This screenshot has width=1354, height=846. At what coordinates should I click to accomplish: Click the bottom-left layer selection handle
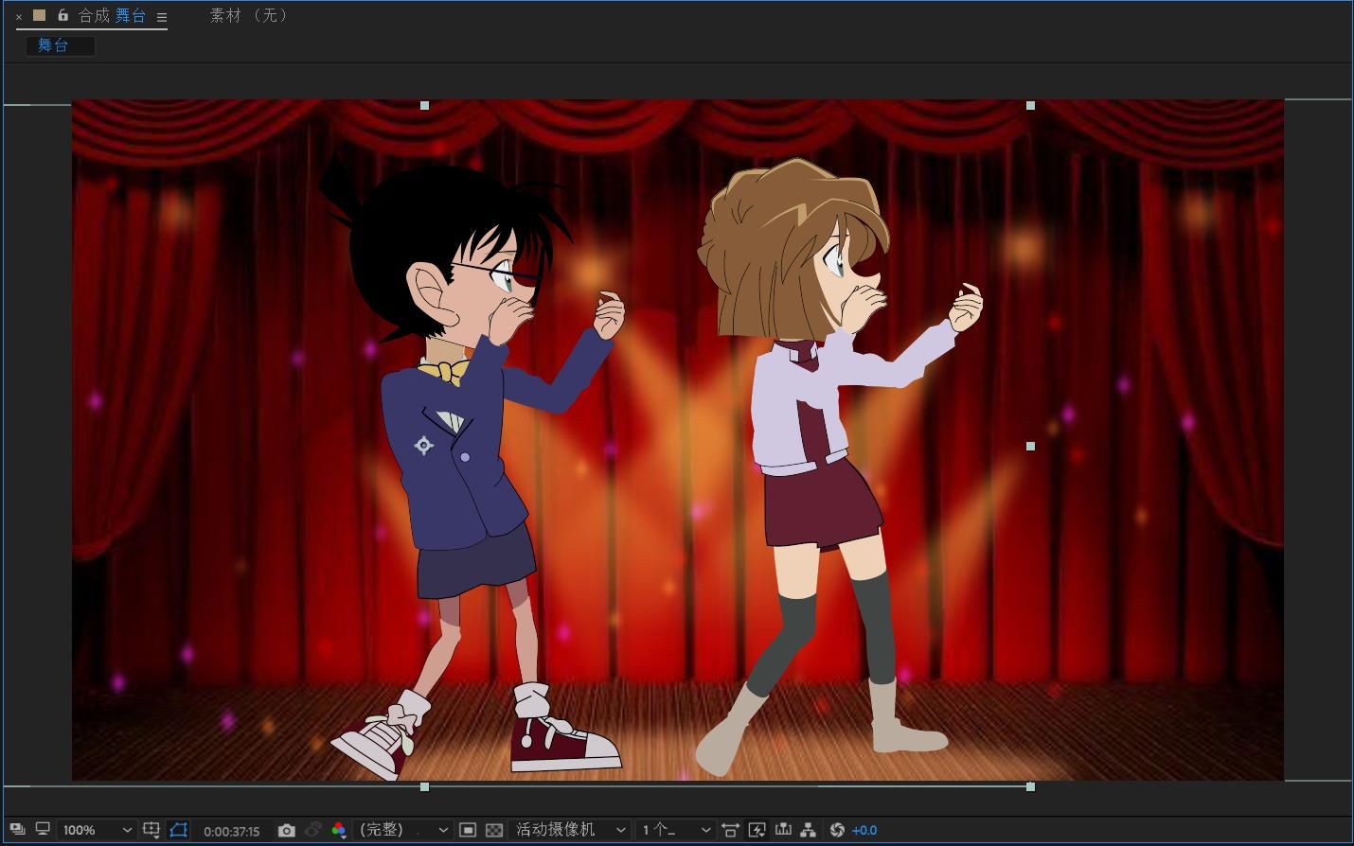[x=424, y=786]
